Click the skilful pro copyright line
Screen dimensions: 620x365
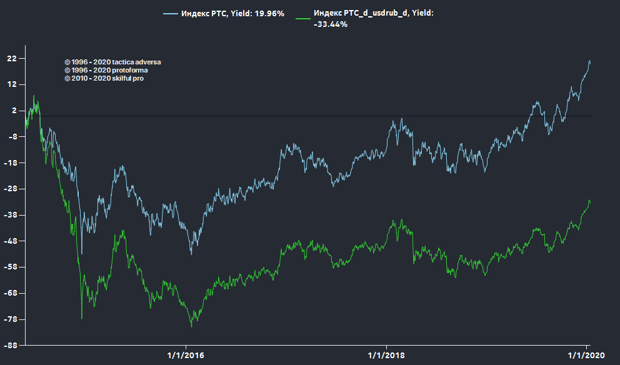[104, 78]
